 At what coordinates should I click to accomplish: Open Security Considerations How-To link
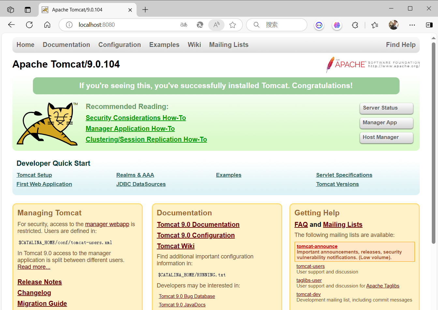(x=136, y=118)
